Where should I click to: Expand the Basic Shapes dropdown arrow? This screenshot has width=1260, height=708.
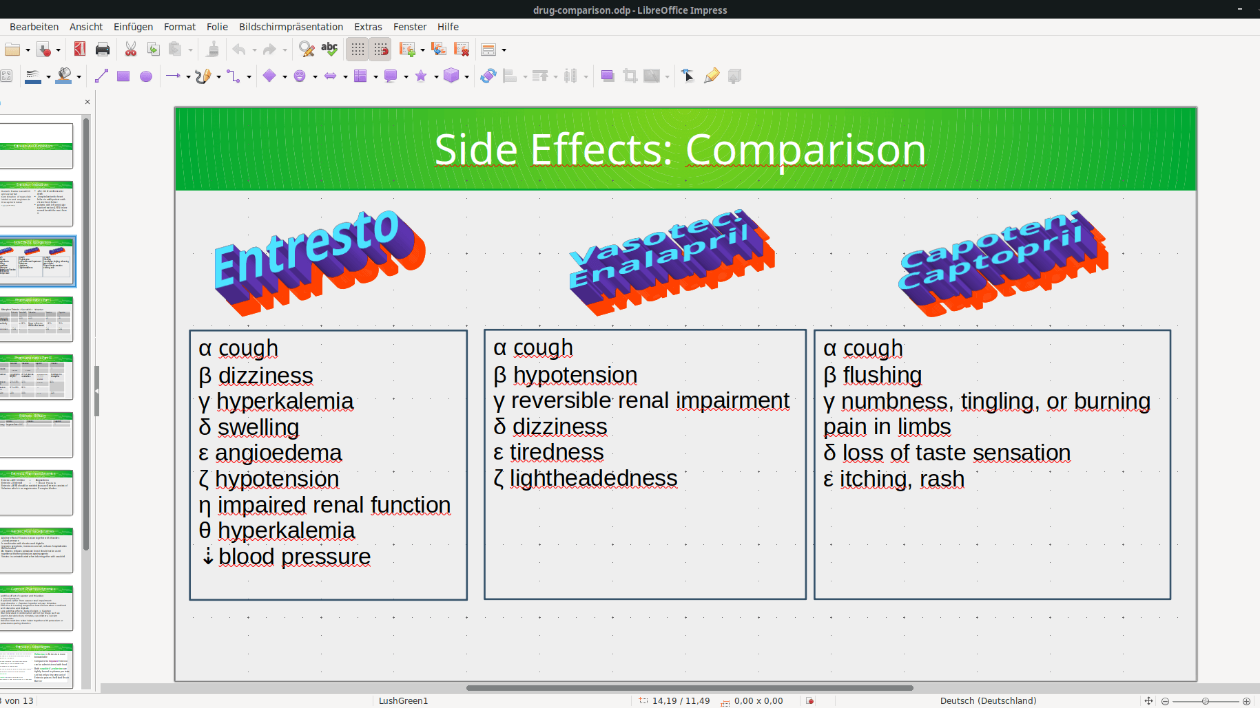pos(285,76)
